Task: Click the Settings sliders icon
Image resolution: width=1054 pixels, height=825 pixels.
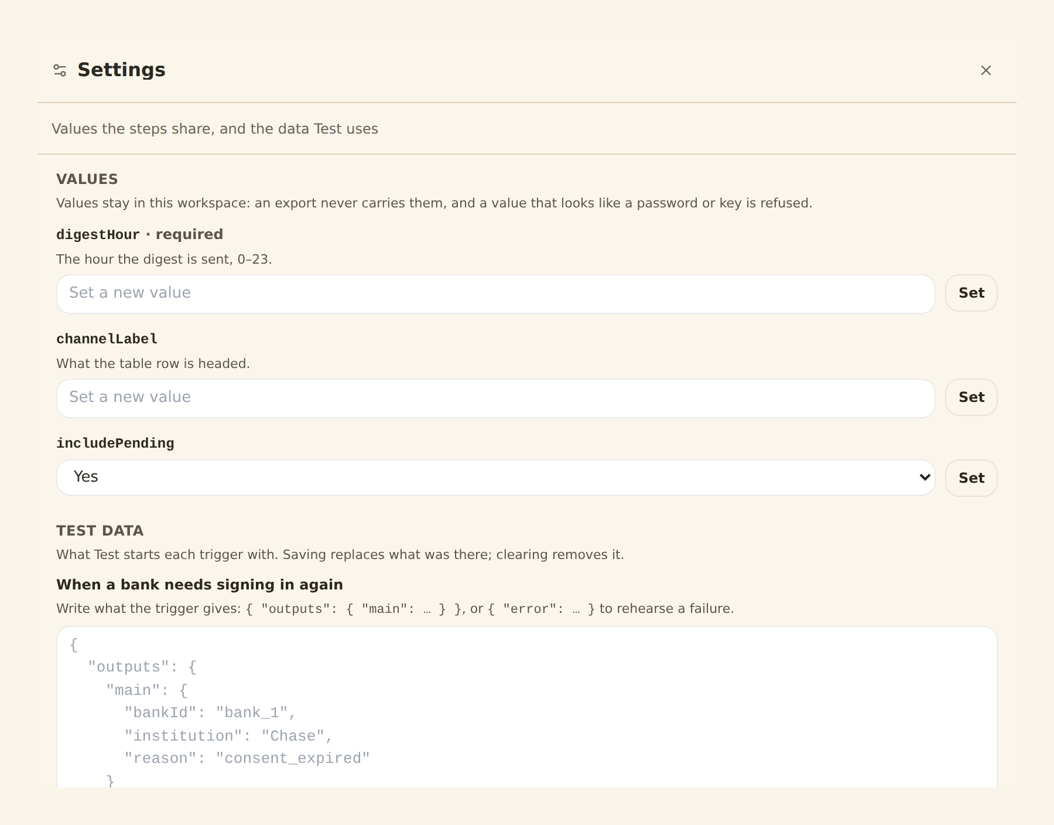Action: click(x=60, y=70)
